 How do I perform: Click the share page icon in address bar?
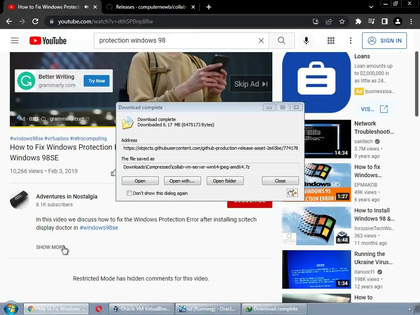(329, 21)
